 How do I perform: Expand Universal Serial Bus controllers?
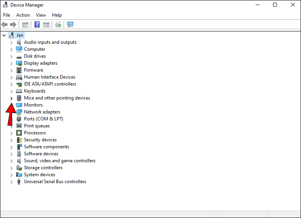11,182
